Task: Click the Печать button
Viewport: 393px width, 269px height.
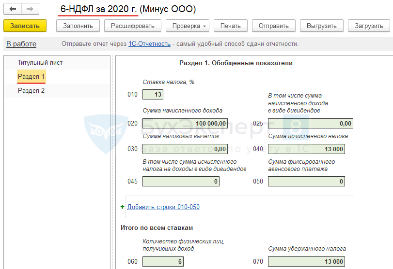Action: [x=231, y=26]
